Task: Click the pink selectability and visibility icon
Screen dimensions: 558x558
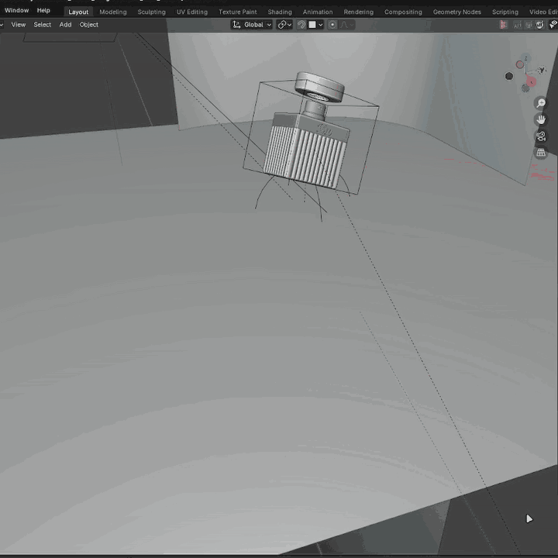Action: click(x=505, y=25)
